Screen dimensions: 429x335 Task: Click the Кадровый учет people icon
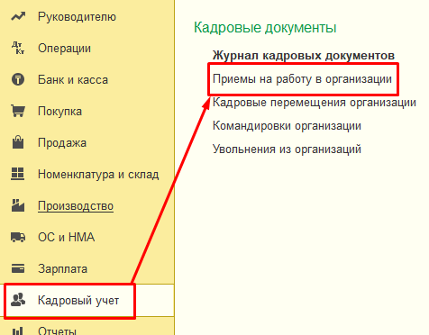[x=18, y=300]
